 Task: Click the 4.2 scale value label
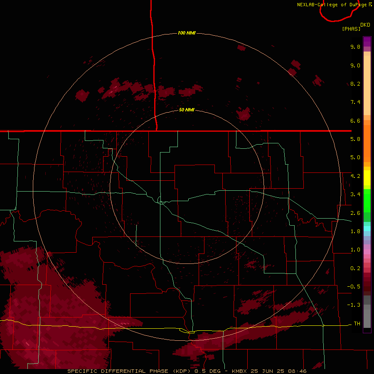point(355,176)
